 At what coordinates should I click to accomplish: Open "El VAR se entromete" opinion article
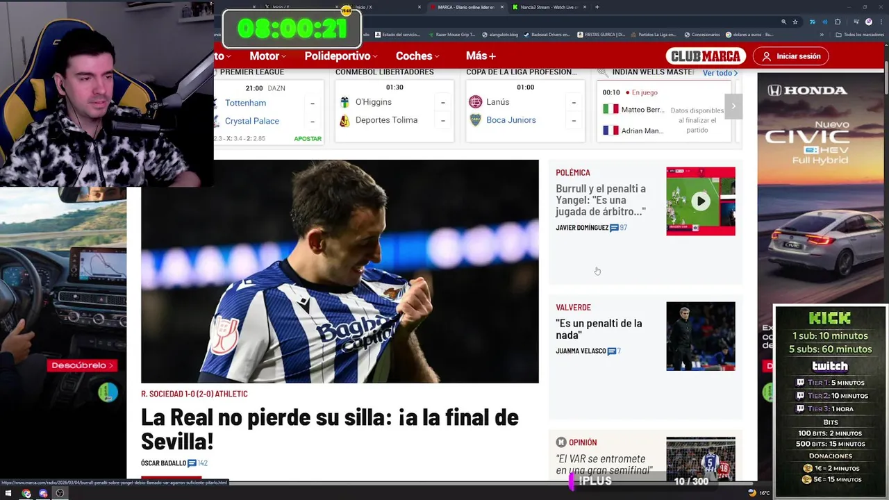tap(604, 465)
